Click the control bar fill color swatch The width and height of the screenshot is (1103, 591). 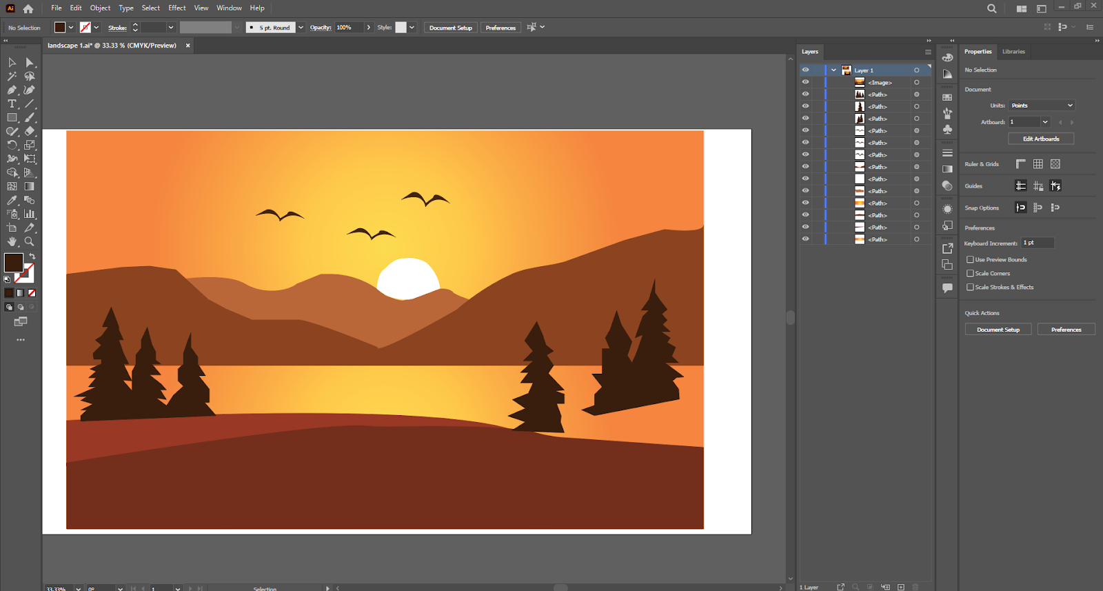tap(60, 28)
